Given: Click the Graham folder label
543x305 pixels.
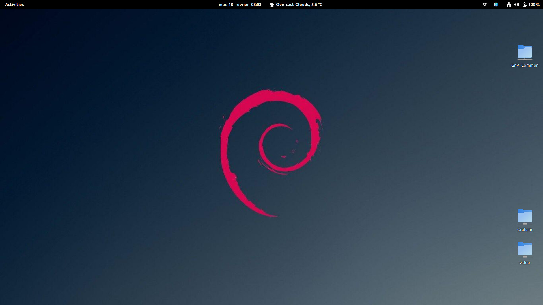Looking at the screenshot, I should [x=525, y=230].
